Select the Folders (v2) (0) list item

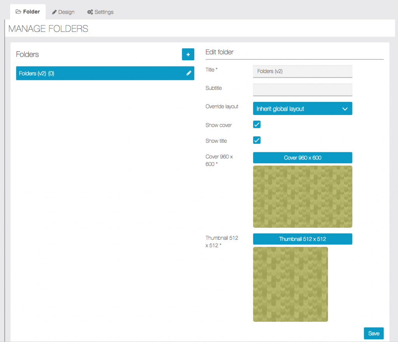[97, 73]
